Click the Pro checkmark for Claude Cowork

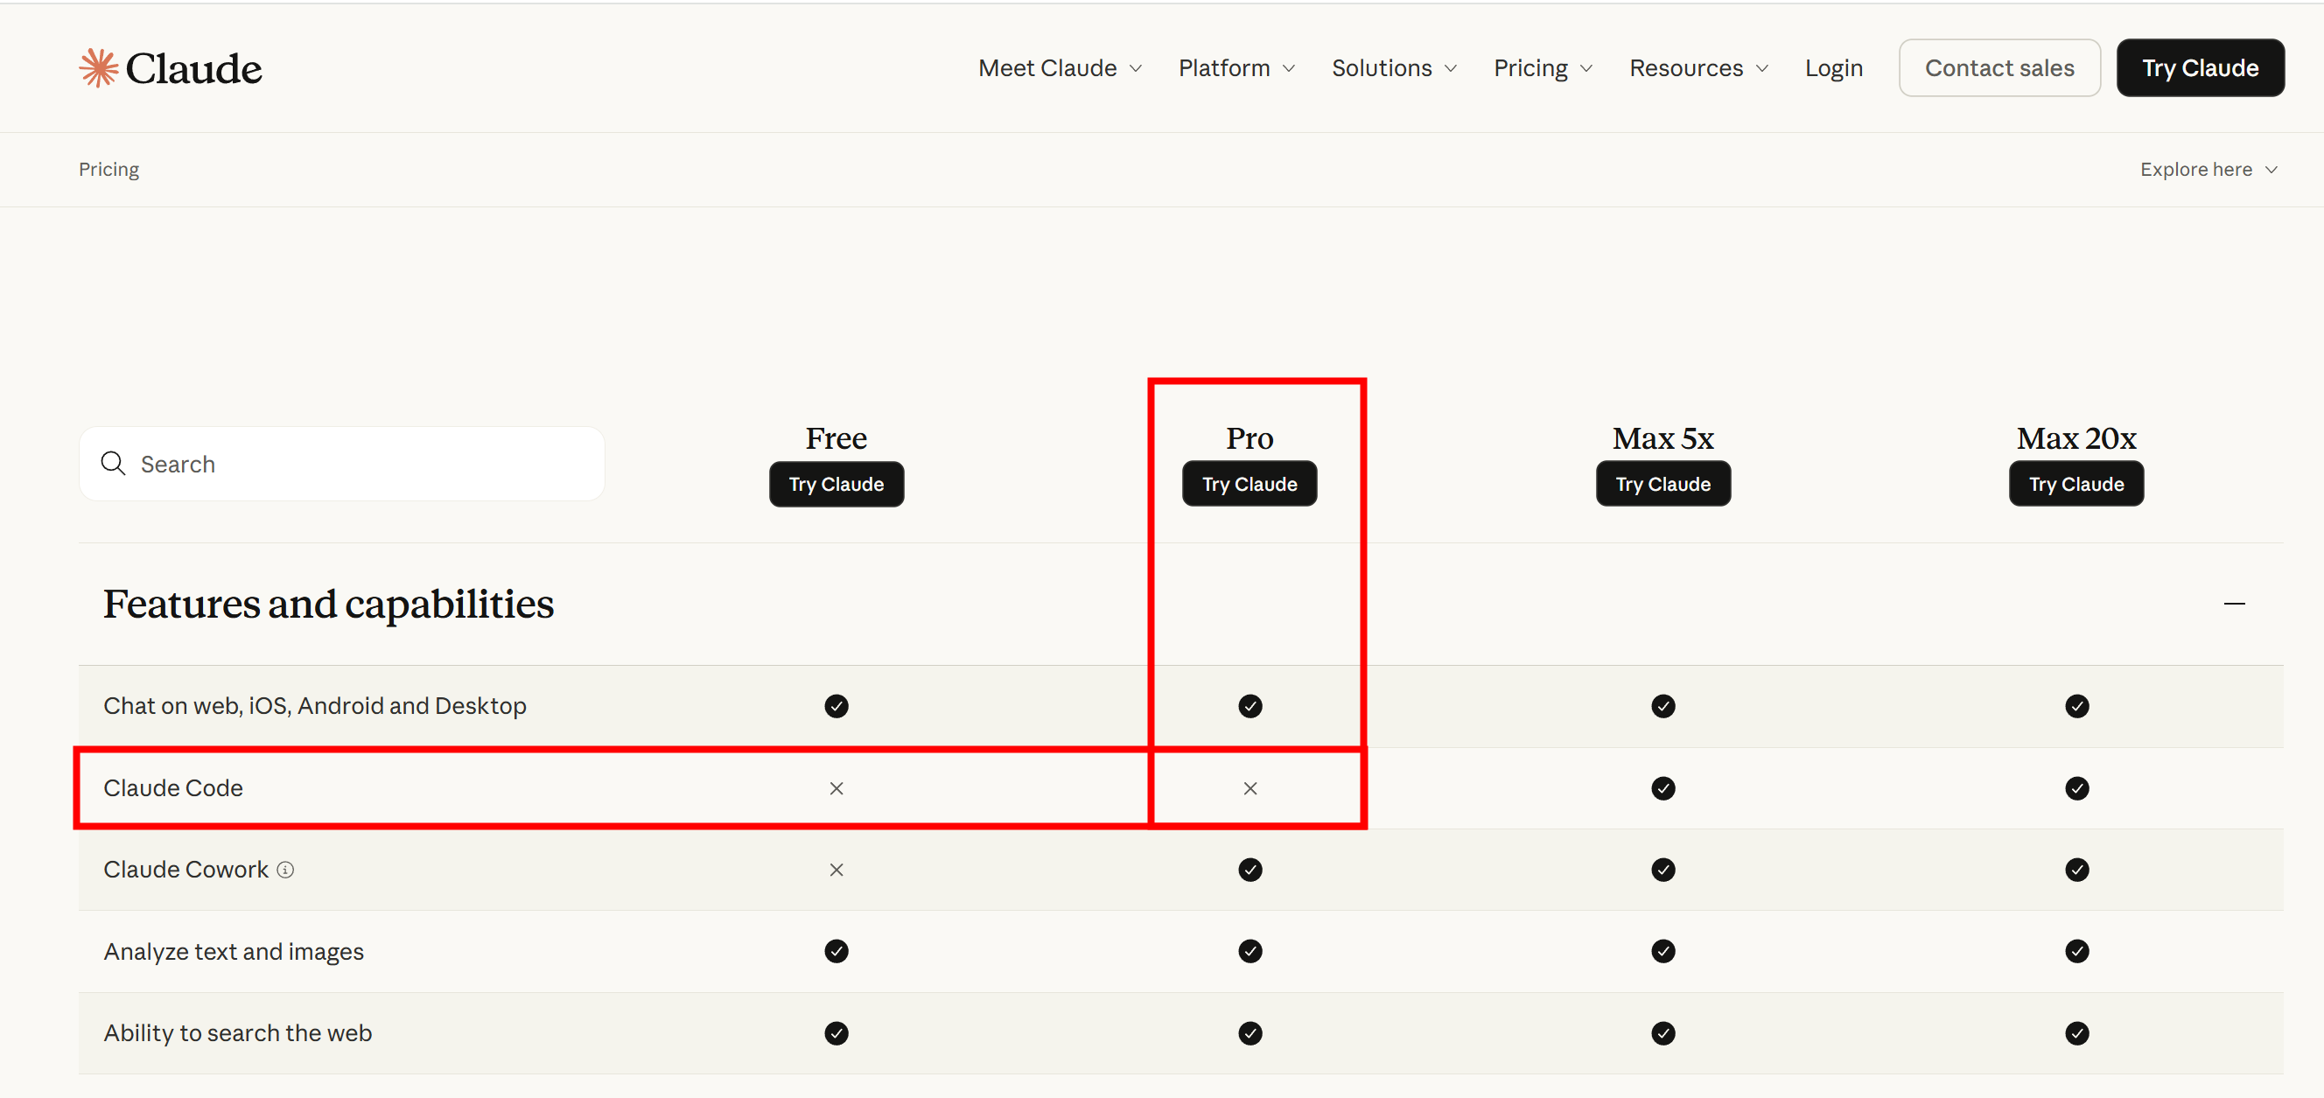click(1249, 870)
